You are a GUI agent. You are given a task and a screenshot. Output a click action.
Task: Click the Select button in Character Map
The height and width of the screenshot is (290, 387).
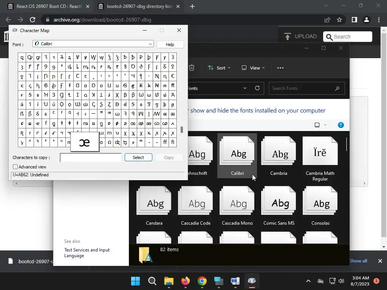pos(138,157)
